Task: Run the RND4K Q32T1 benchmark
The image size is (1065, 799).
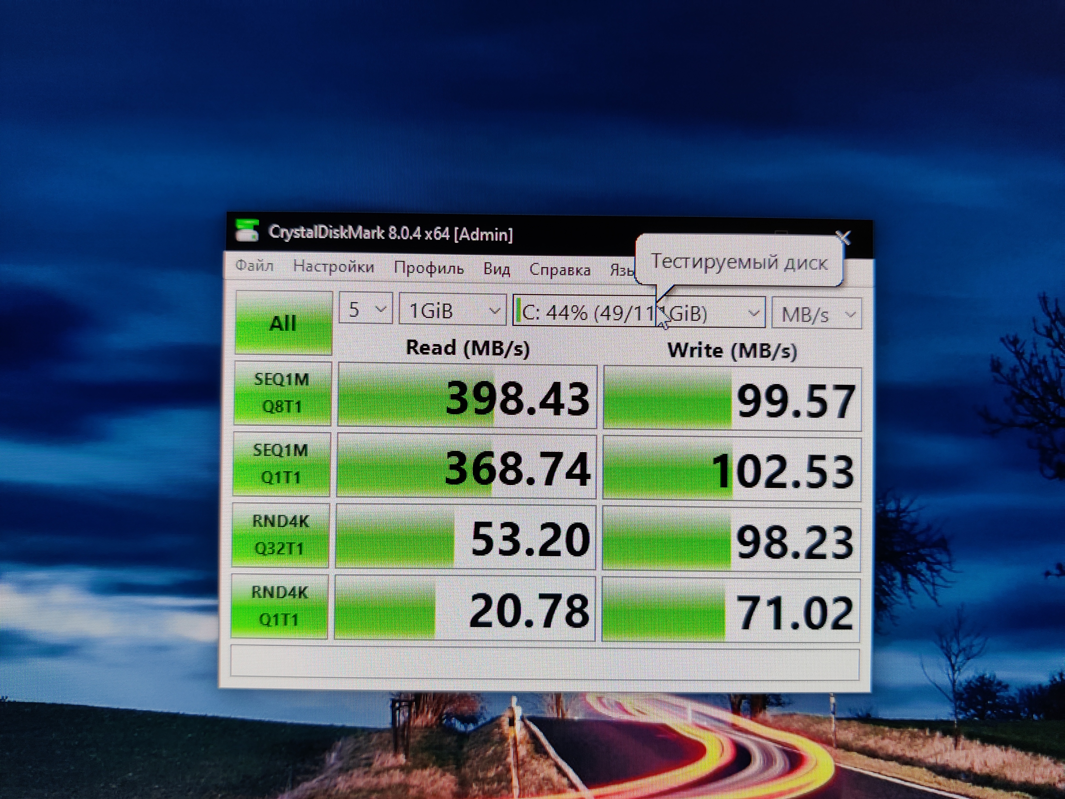Action: [x=280, y=535]
